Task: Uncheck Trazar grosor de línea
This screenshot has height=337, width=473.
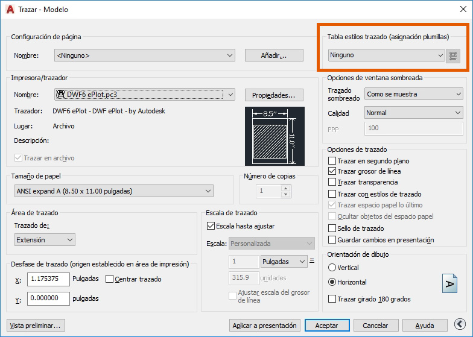Action: click(332, 172)
